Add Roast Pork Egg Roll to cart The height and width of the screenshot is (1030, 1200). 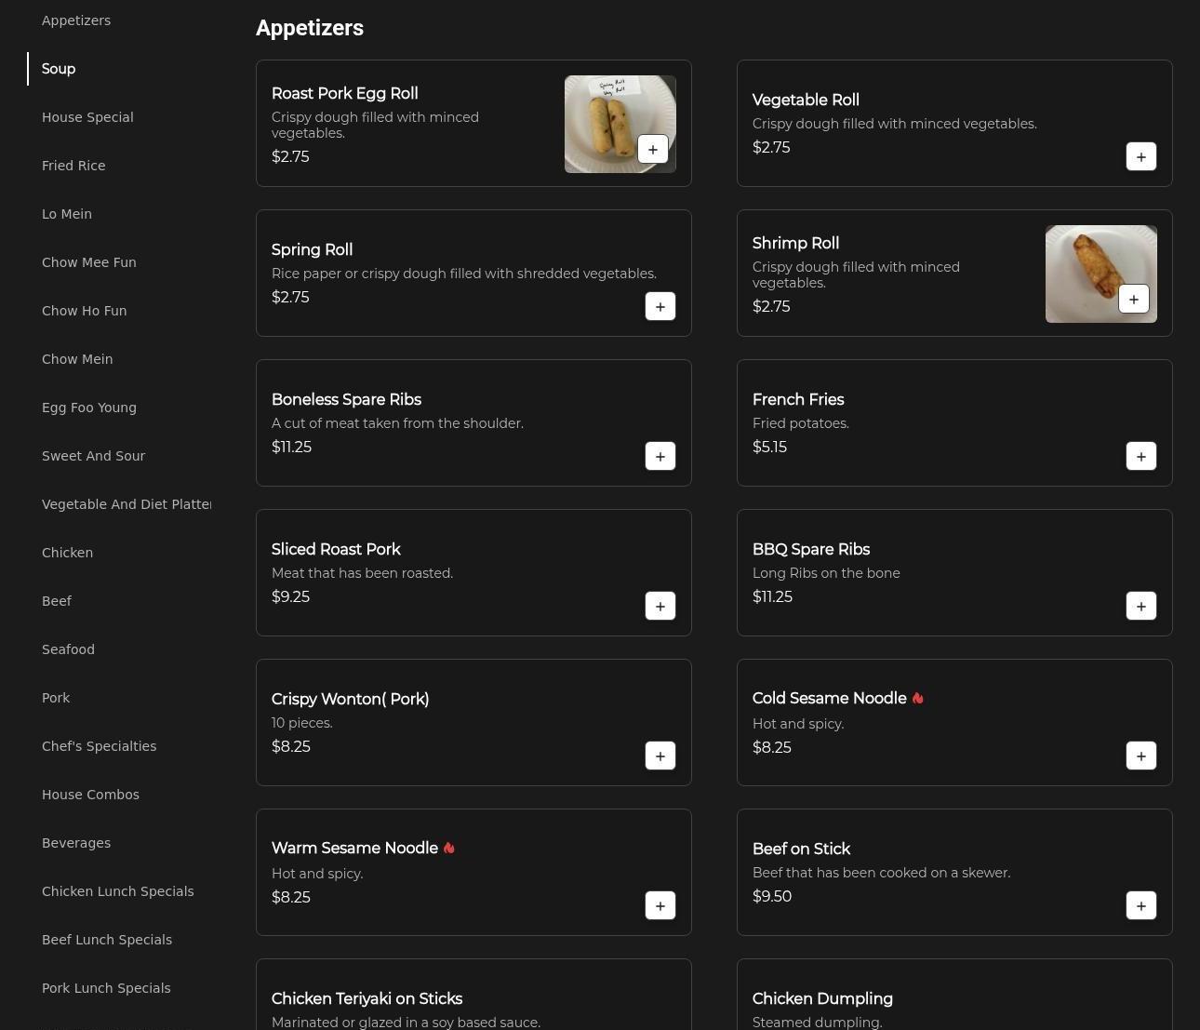click(x=652, y=150)
